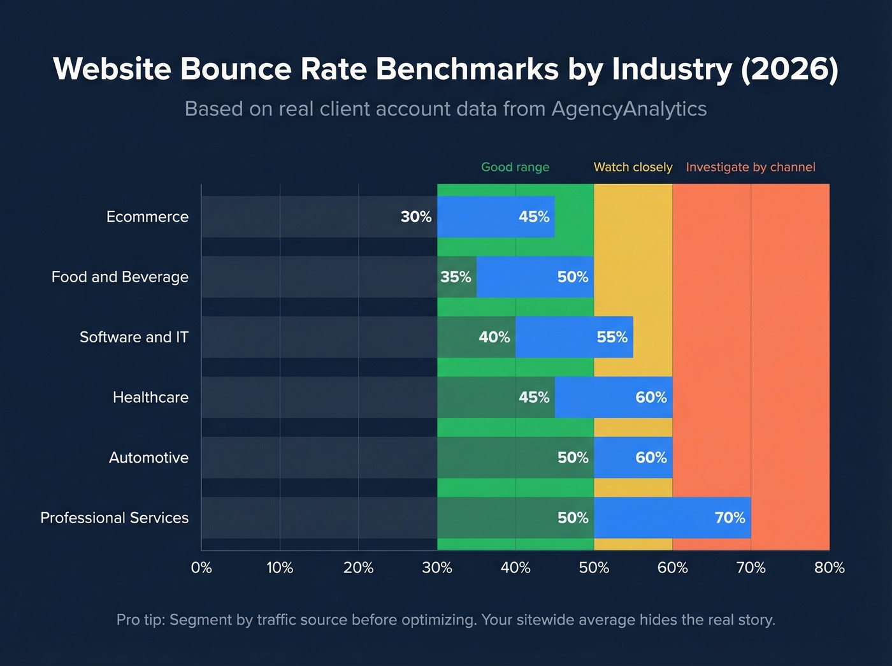Click the Professional Services row label
The image size is (892, 666).
pyautogui.click(x=114, y=518)
